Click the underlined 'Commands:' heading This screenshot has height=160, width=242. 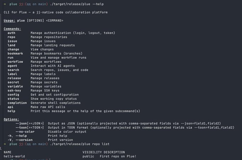click(x=12, y=29)
